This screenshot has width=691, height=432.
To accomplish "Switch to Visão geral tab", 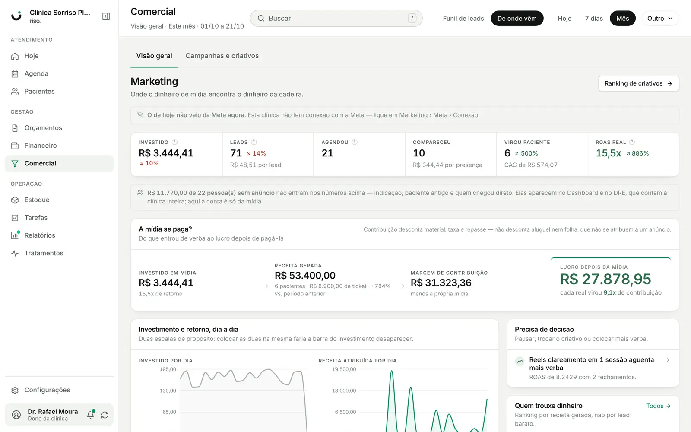I will (x=154, y=56).
